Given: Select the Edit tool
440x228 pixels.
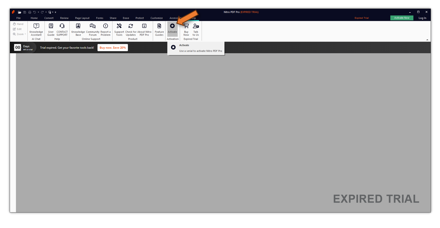Looking at the screenshot, I should click(17, 29).
